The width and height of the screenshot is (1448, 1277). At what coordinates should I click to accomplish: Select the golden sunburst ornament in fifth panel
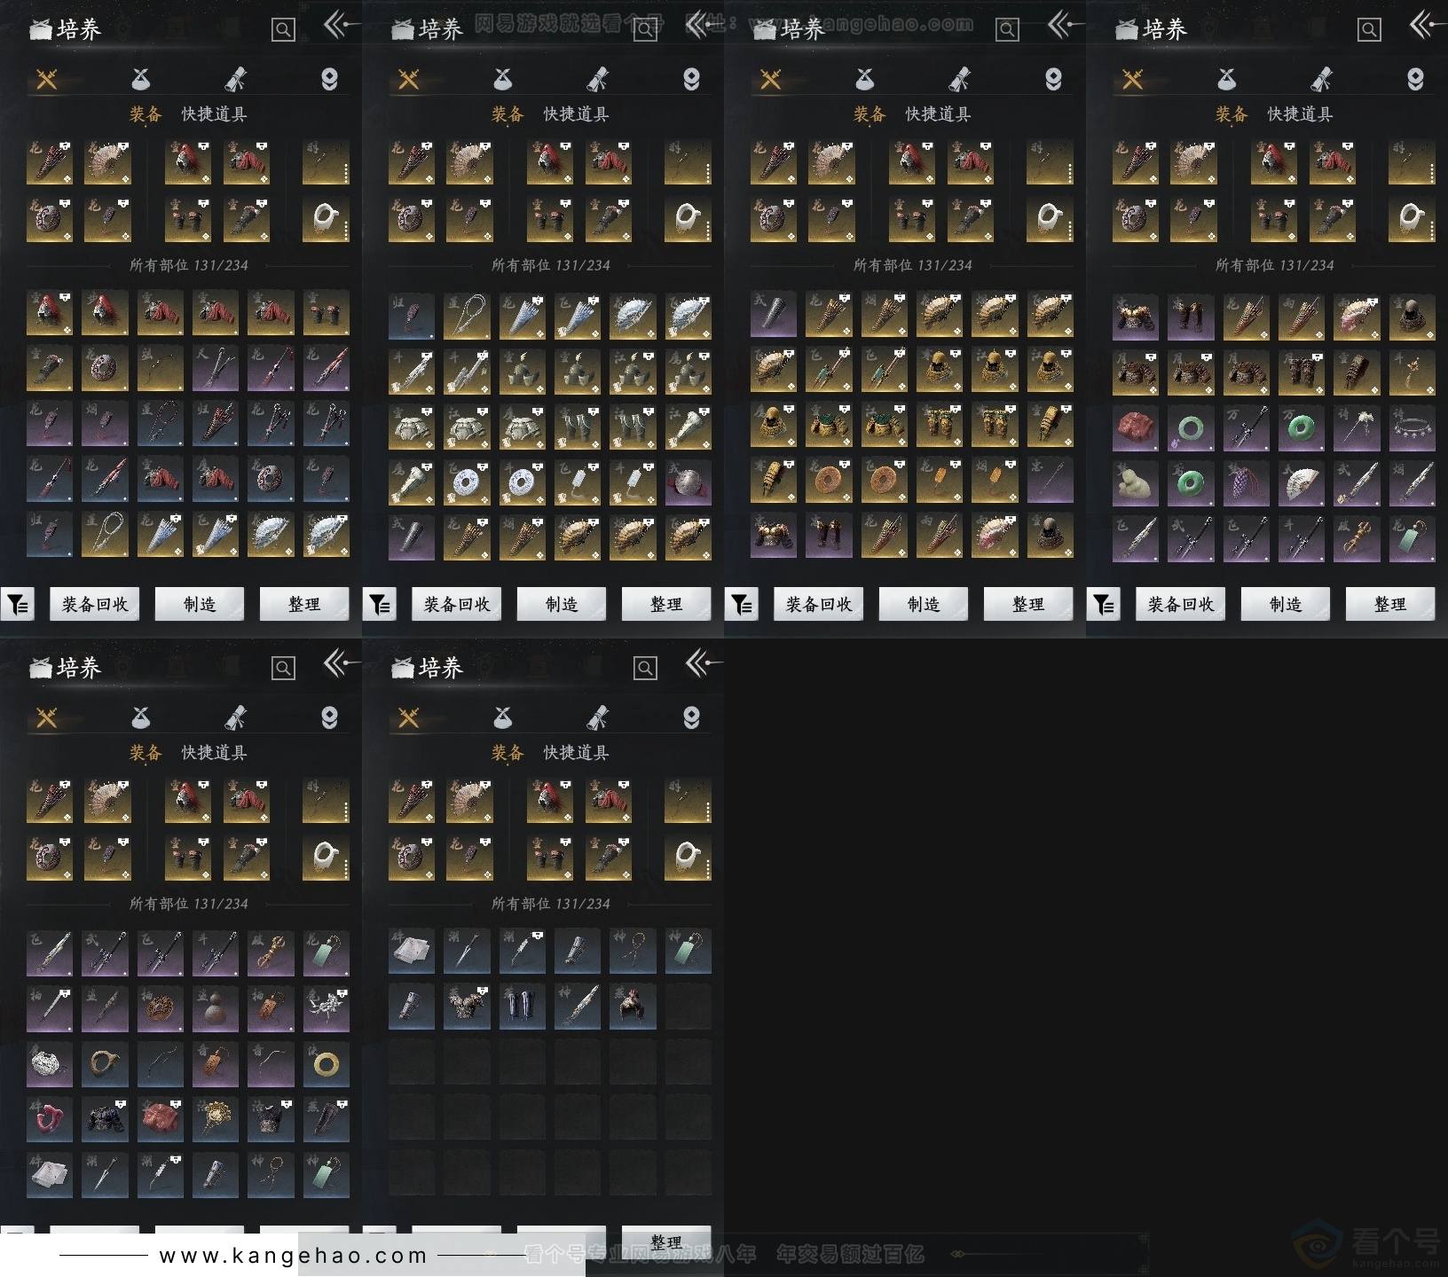tap(215, 1118)
